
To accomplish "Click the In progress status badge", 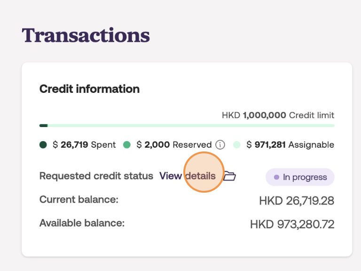I will click(x=300, y=177).
